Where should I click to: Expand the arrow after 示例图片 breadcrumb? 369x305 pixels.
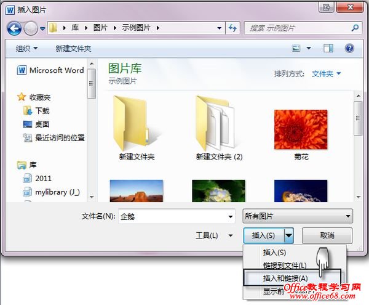pyautogui.click(x=158, y=28)
